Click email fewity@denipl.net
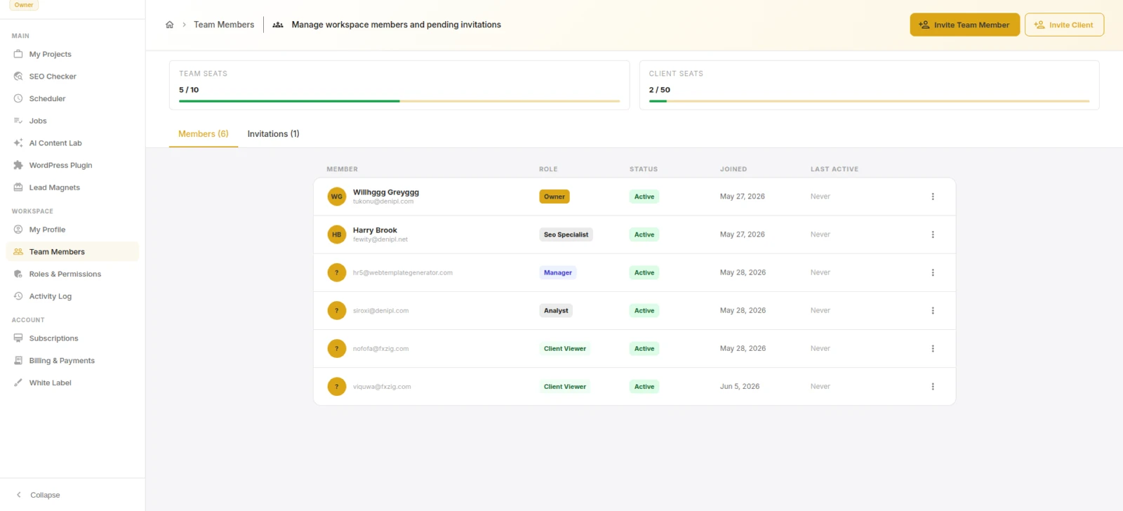Image resolution: width=1123 pixels, height=511 pixels. click(x=380, y=239)
